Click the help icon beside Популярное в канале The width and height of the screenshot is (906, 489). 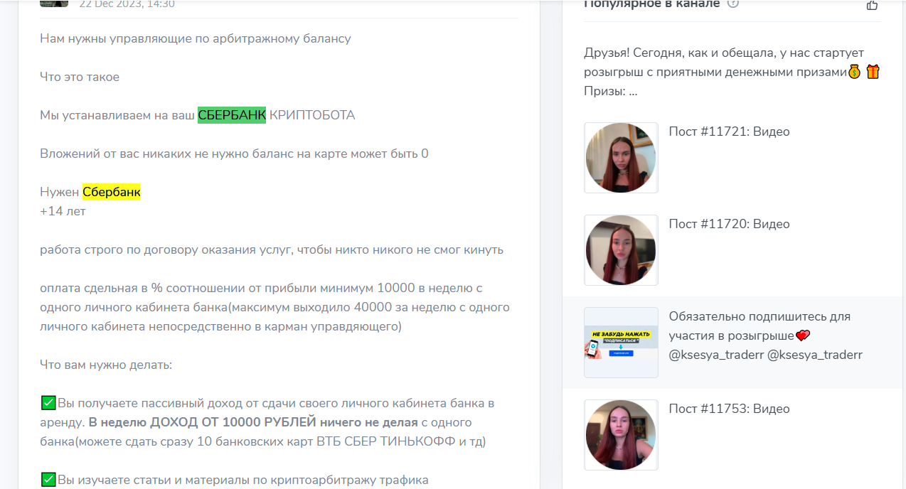pos(733,4)
